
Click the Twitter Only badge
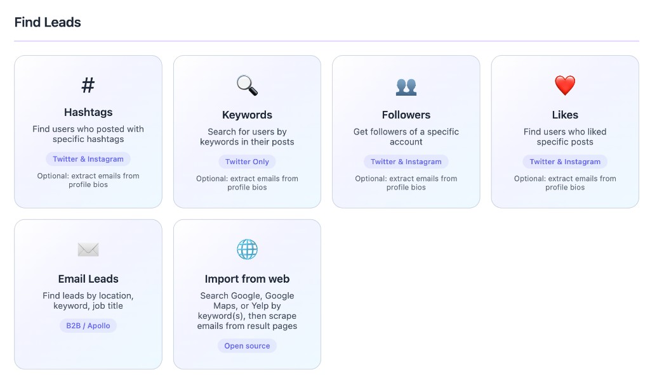(247, 162)
